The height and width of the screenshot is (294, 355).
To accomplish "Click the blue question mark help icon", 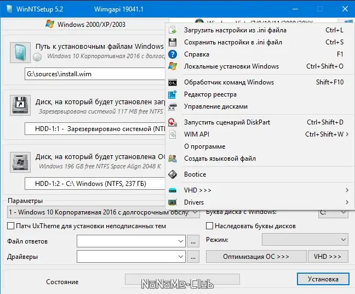I will pos(173,54).
